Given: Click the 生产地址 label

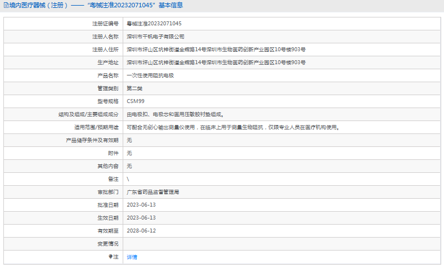Looking at the screenshot, I should pyautogui.click(x=108, y=62).
